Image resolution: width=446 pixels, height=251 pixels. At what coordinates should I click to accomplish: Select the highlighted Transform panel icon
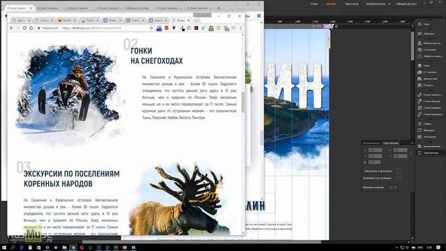(420, 153)
